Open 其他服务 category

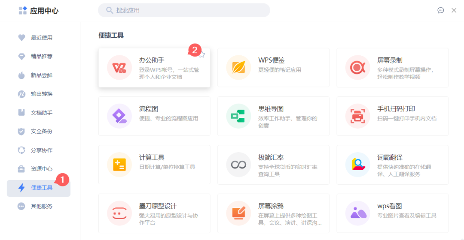39,206
